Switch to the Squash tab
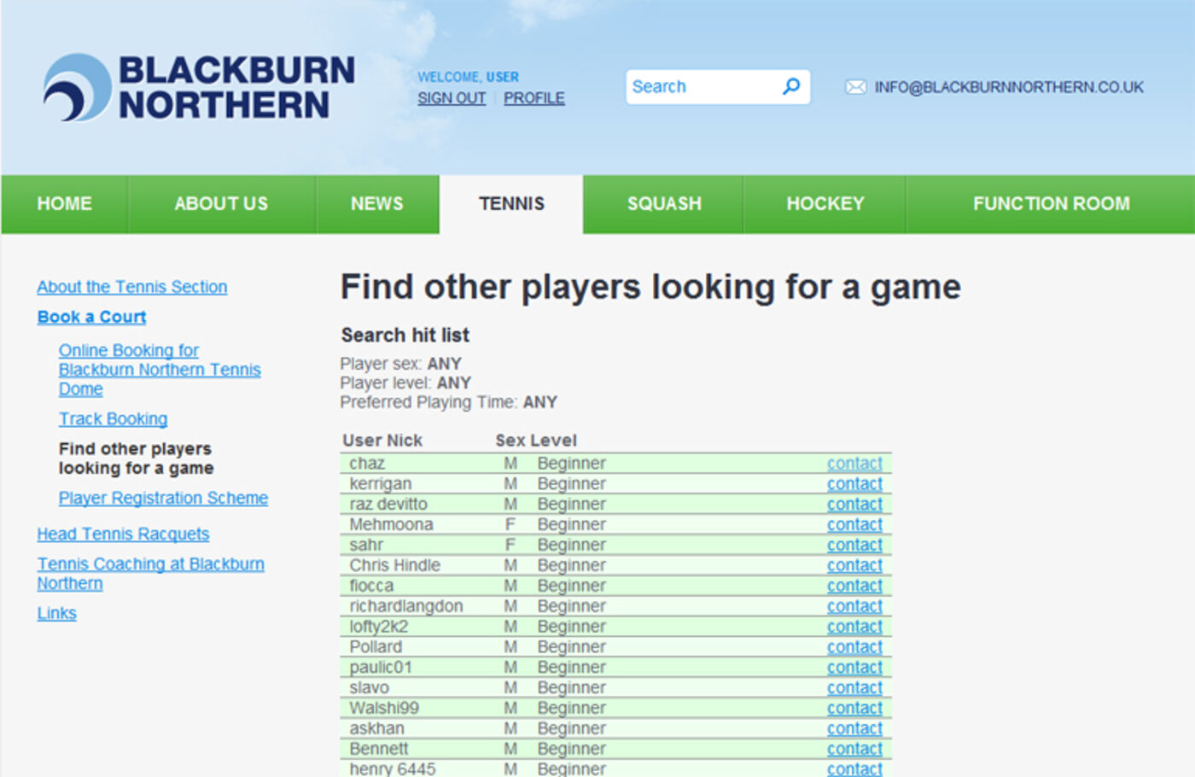Viewport: 1195px width, 777px height. point(664,204)
